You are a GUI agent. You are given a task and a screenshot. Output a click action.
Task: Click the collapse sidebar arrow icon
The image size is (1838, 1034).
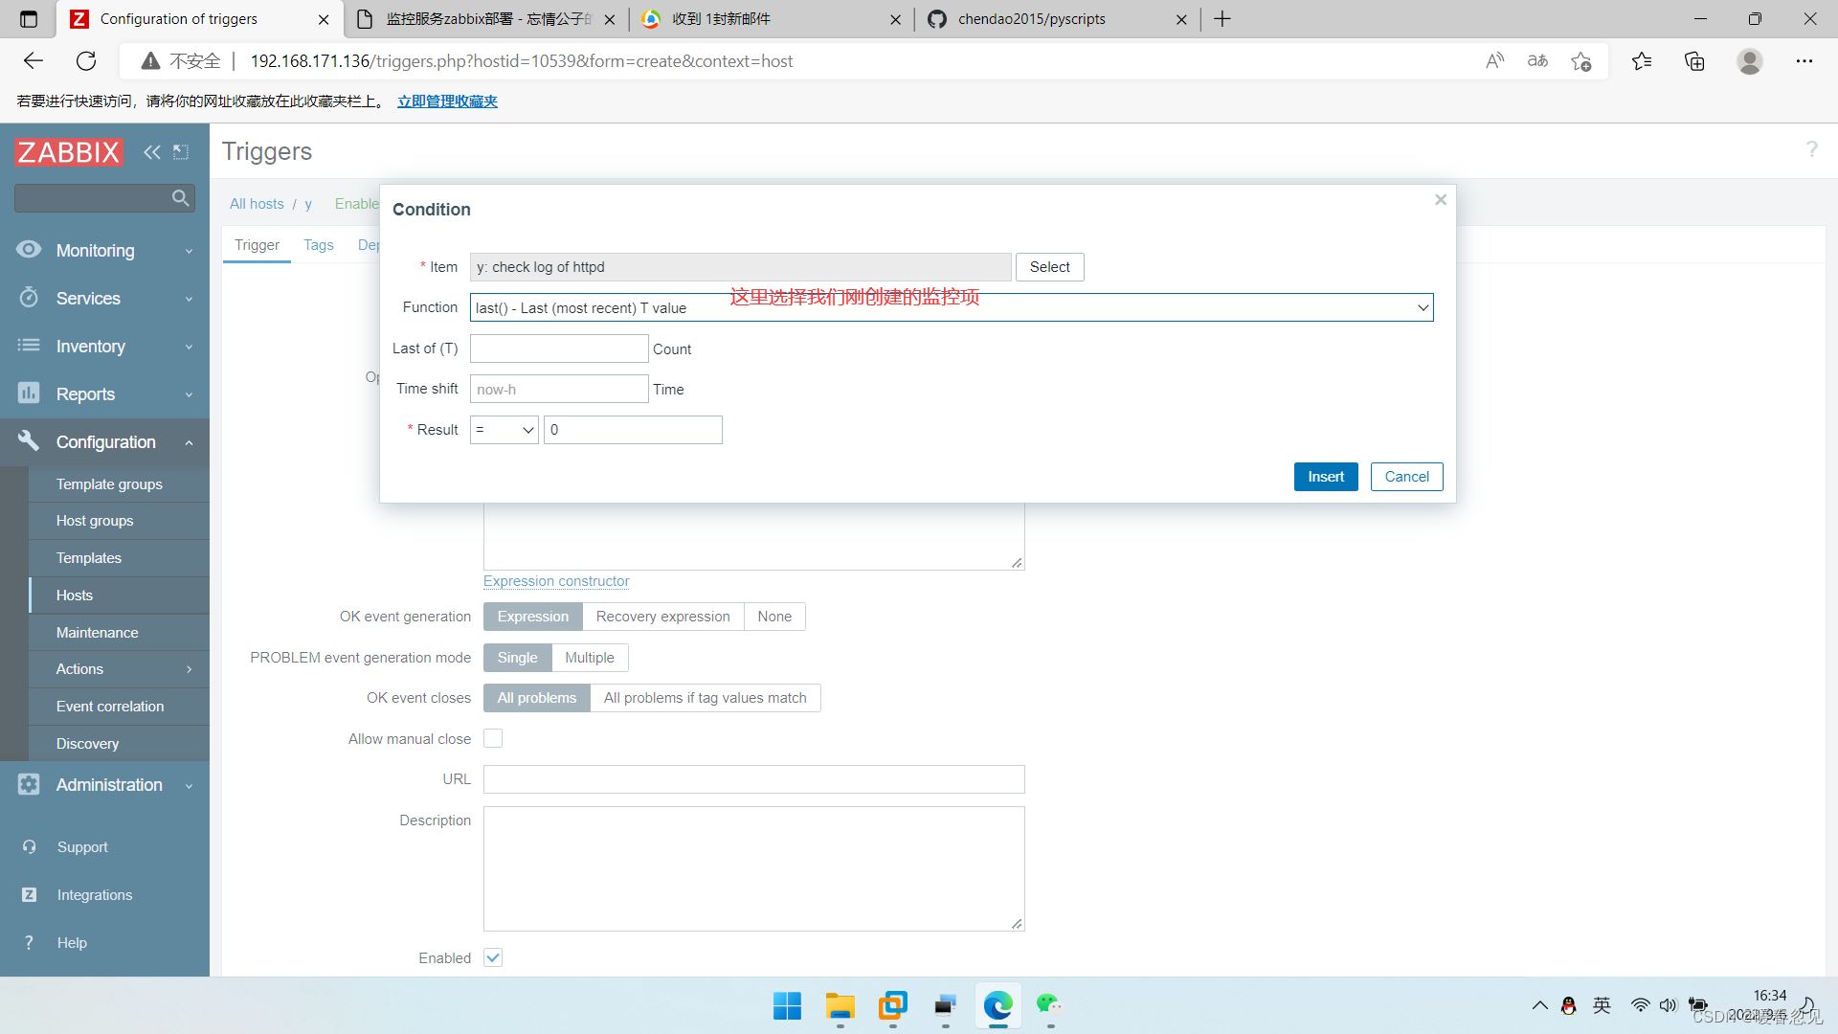point(151,151)
